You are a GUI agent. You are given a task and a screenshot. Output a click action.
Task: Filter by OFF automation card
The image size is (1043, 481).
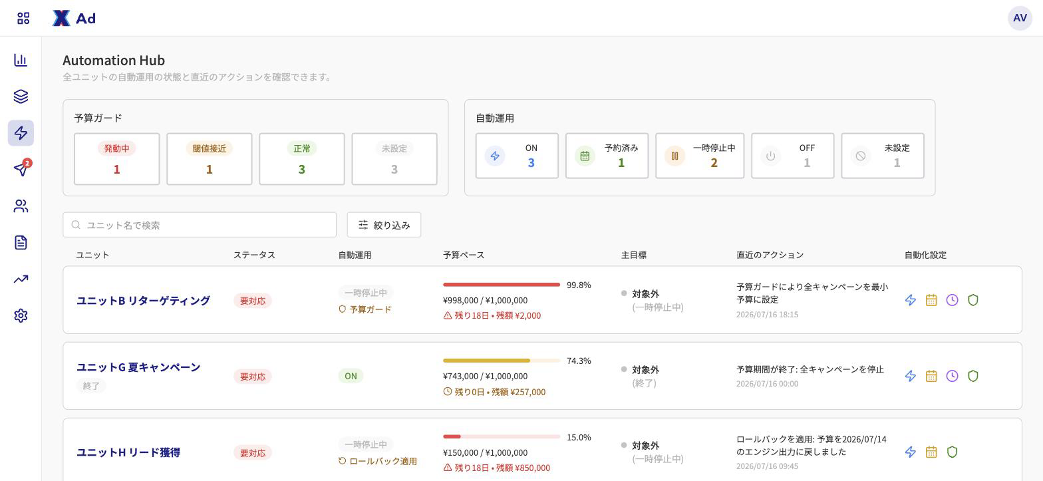click(792, 156)
